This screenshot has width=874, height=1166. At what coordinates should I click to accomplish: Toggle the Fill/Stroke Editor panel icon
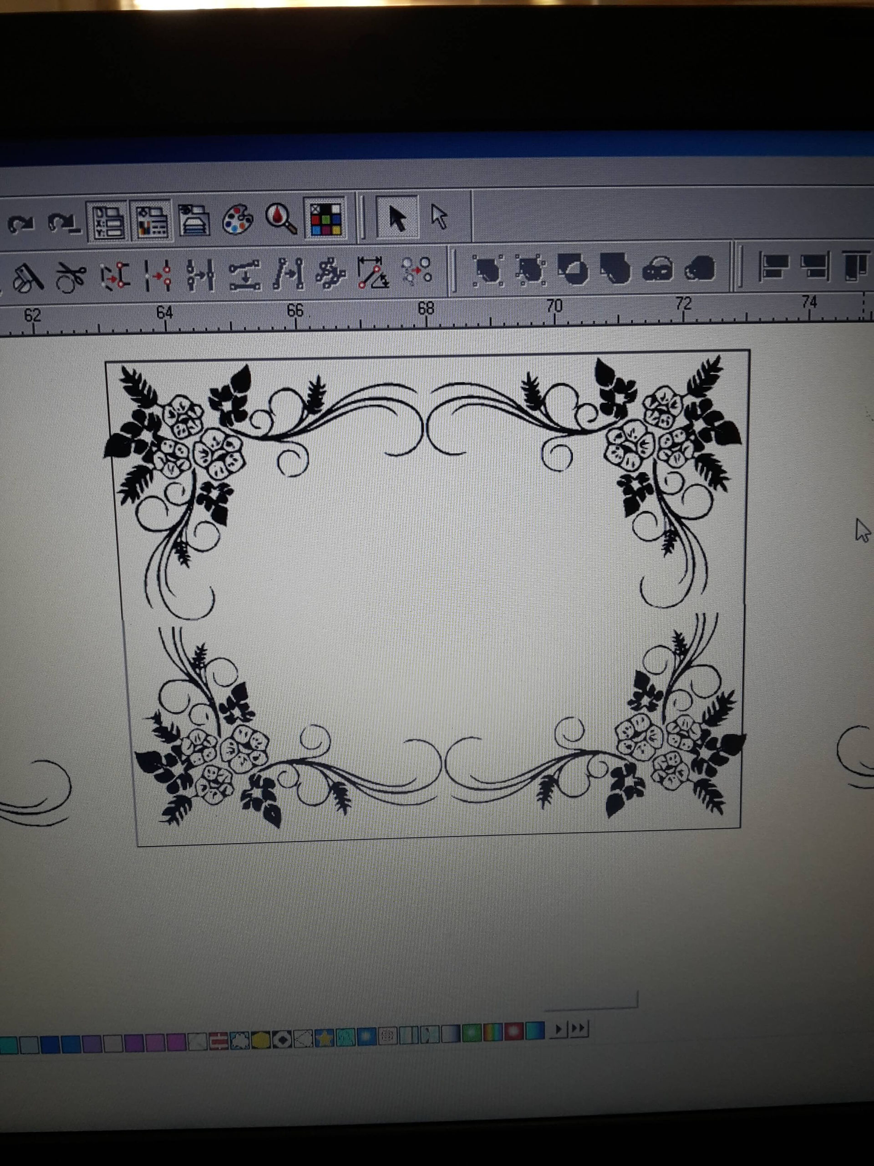(152, 220)
